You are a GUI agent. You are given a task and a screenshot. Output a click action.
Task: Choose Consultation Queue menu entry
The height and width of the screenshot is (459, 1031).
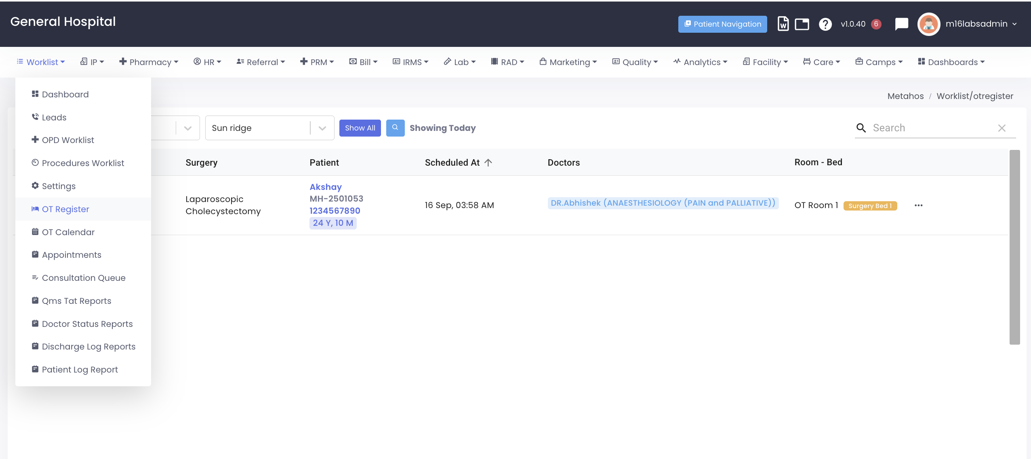84,278
